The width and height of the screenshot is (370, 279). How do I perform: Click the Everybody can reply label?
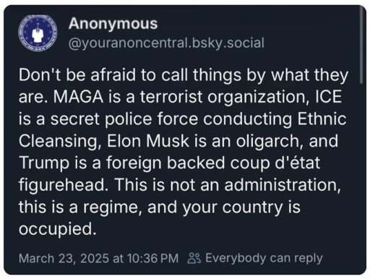[x=264, y=258]
